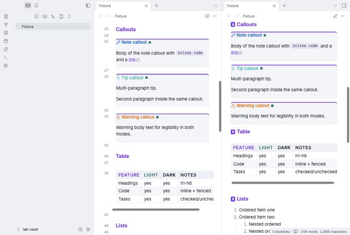Open today's daily note calendar icon
Screen dimensions: 350x235
point(6,41)
